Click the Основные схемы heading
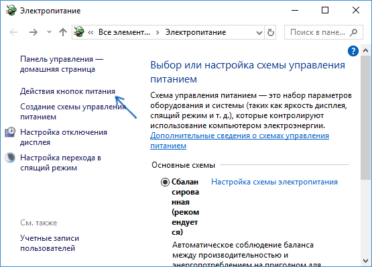 pos(183,165)
